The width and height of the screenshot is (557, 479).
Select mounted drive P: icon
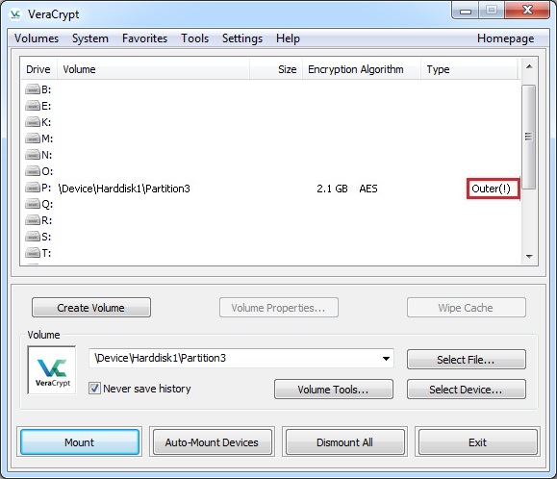click(x=33, y=188)
